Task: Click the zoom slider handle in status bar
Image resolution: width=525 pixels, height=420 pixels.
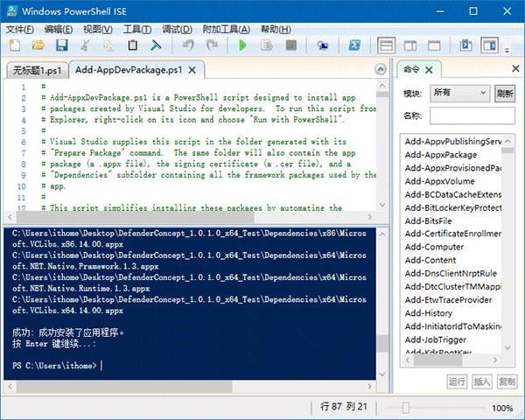Action: pyautogui.click(x=405, y=408)
